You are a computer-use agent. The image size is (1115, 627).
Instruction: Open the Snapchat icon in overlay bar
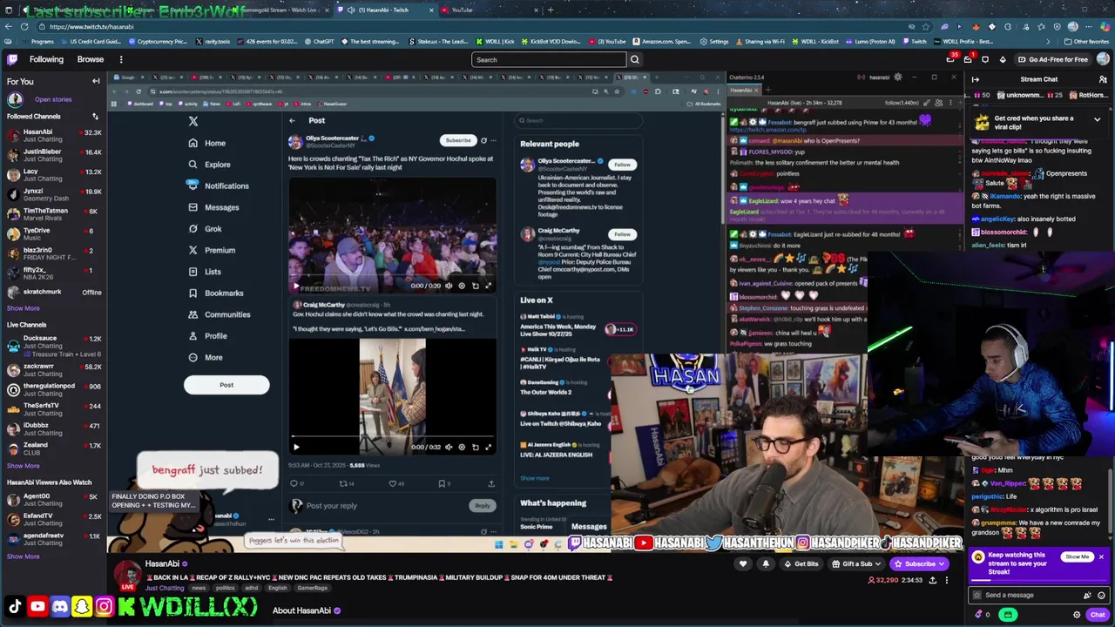pos(82,607)
